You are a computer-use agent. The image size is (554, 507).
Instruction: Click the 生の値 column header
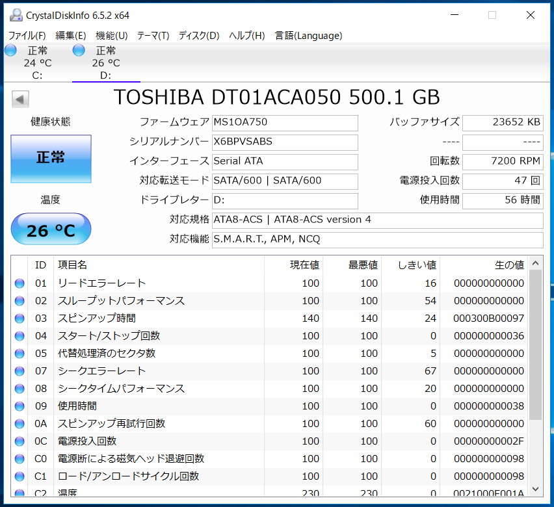point(484,265)
